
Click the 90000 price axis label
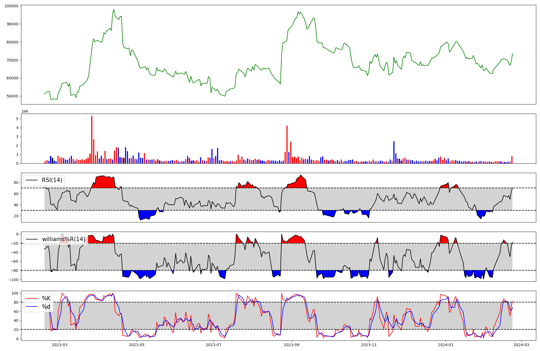[x=12, y=24]
